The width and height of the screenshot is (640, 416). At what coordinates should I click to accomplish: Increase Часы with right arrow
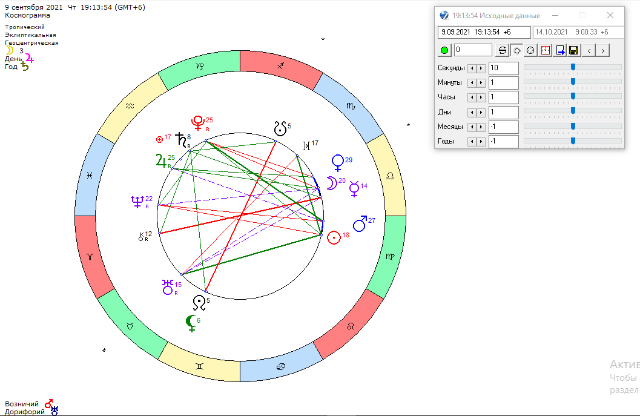click(x=481, y=97)
